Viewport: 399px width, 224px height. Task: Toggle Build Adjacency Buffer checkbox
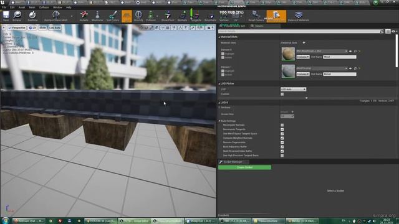point(282,147)
